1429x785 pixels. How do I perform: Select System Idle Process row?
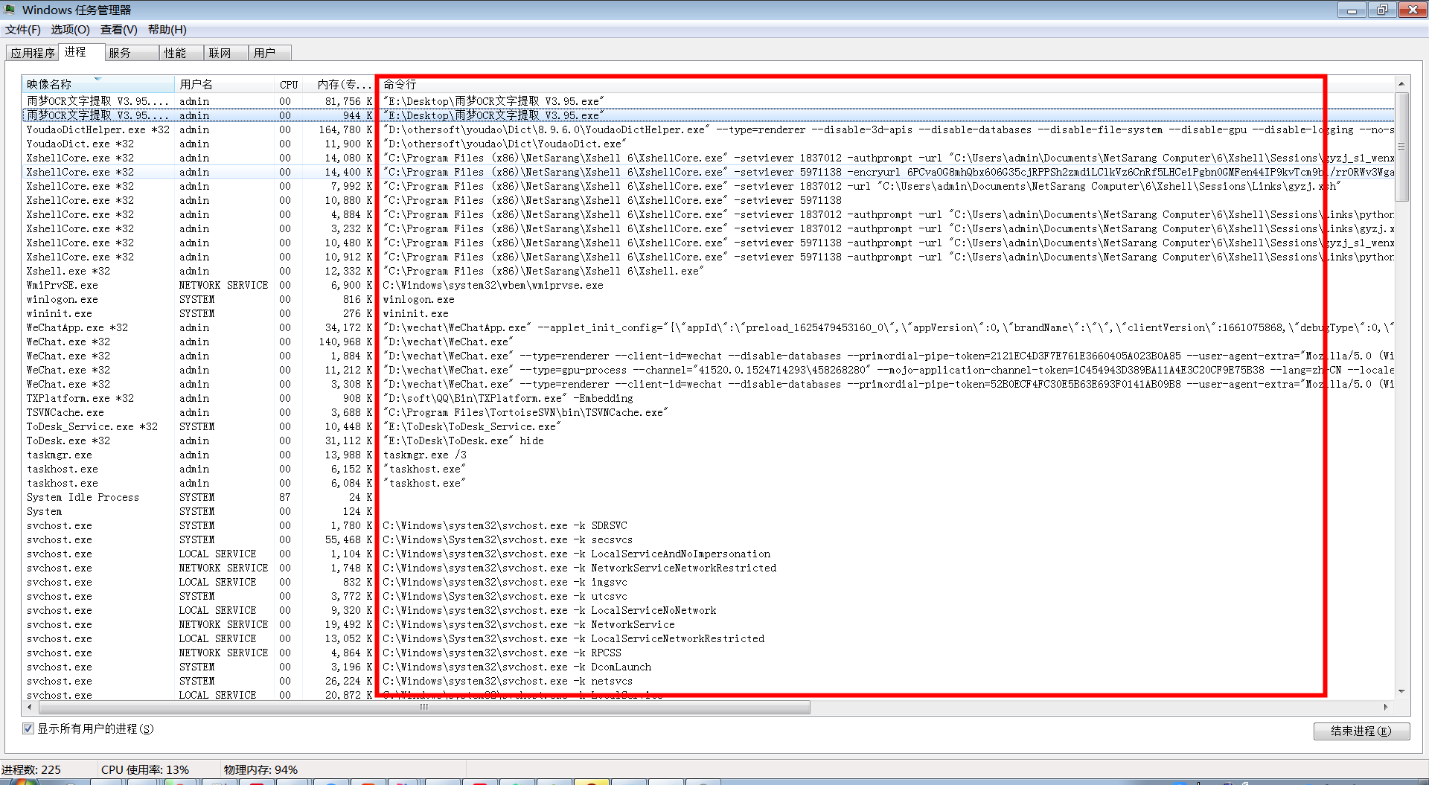click(709, 497)
